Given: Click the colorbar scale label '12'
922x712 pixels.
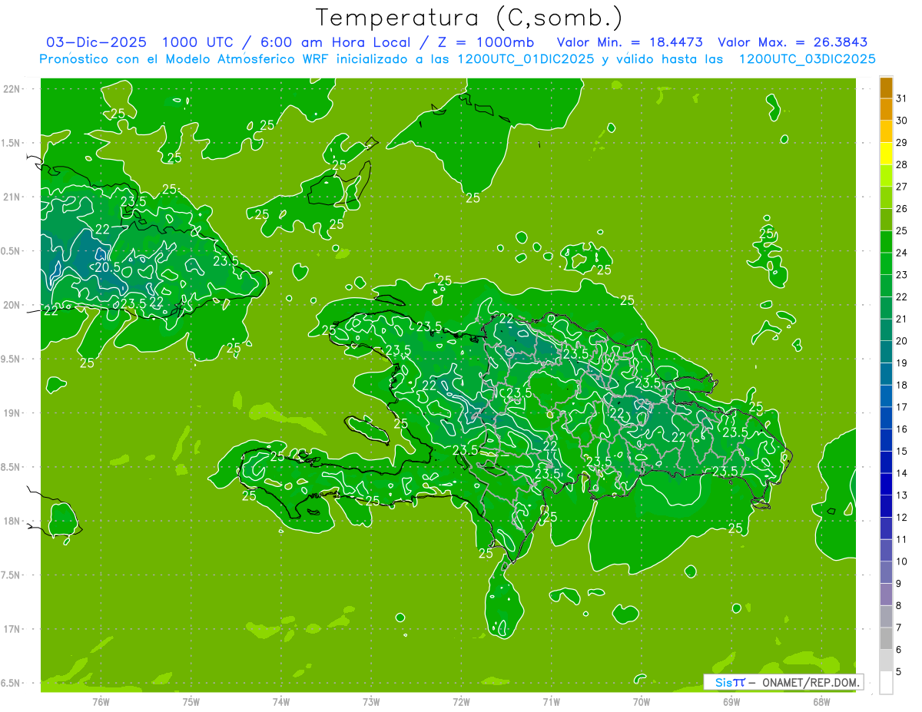Looking at the screenshot, I should 902,518.
